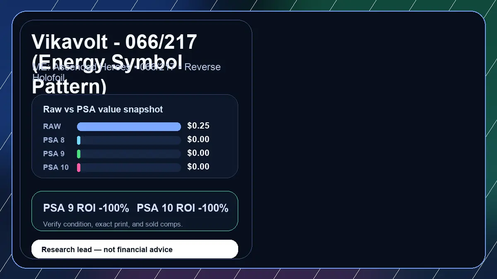The height and width of the screenshot is (279, 497).
Task: Select the PSA 8 $0.00 value
Action: (198, 139)
